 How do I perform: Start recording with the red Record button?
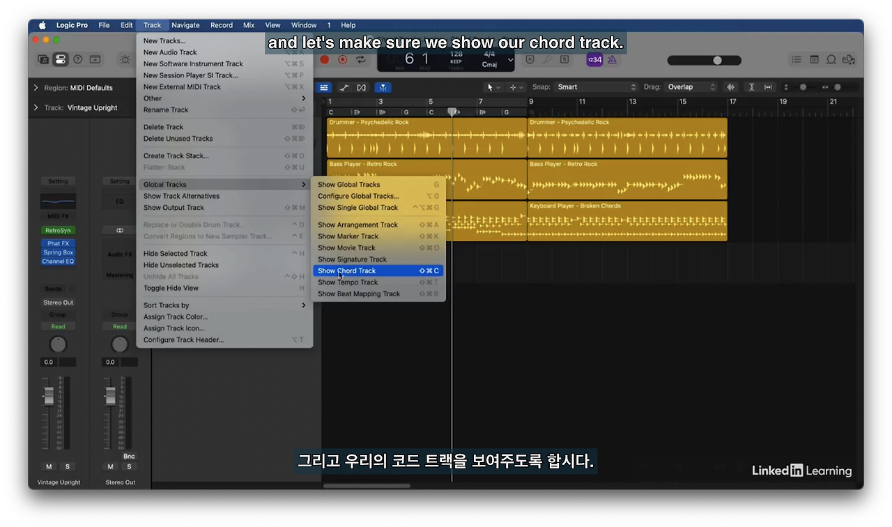tap(324, 59)
